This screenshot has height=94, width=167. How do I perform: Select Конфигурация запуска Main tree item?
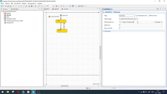coord(15,21)
